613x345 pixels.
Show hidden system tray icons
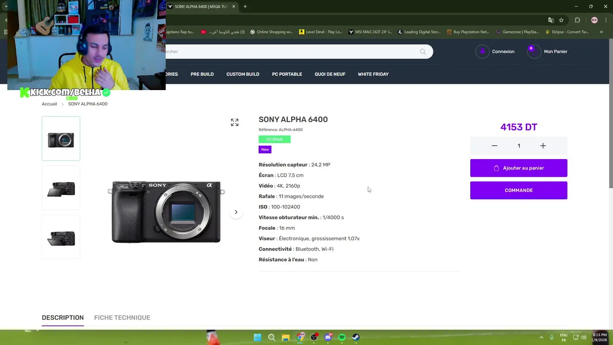pyautogui.click(x=542, y=337)
